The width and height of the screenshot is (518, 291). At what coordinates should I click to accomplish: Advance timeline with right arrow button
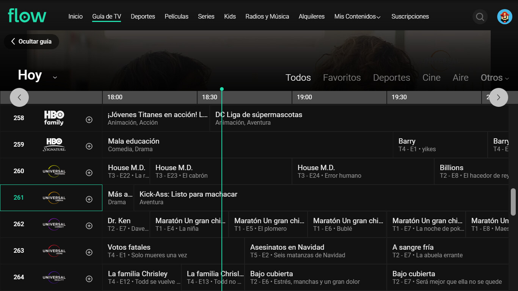click(499, 97)
